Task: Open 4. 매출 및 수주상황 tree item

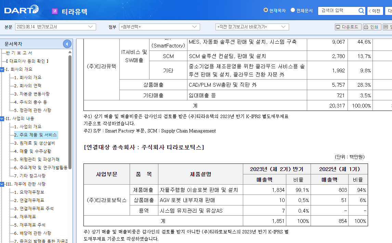Action: click(x=32, y=152)
